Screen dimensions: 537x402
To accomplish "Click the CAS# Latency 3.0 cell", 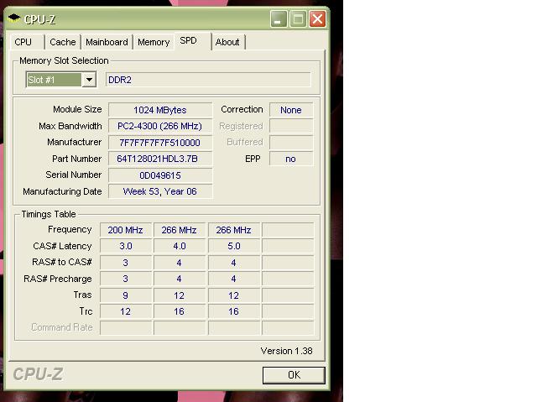I will click(125, 246).
